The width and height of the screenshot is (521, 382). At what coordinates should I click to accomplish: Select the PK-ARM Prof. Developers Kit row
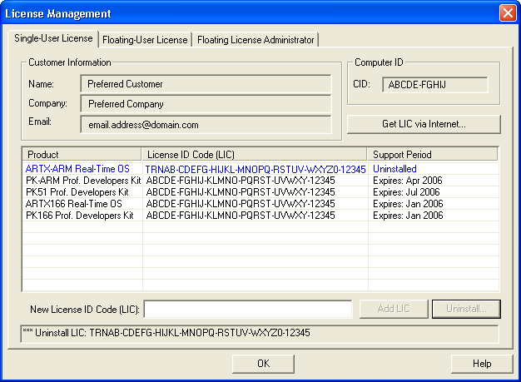point(260,181)
